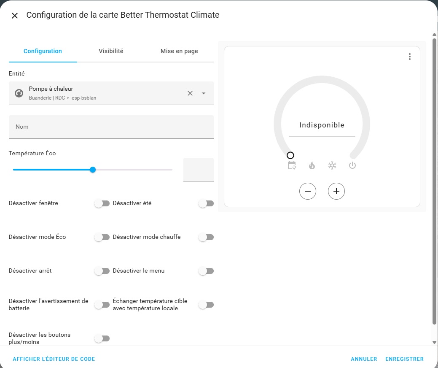438x368 pixels.
Task: Toggle Désactiver arrêt switch
Action: [102, 271]
